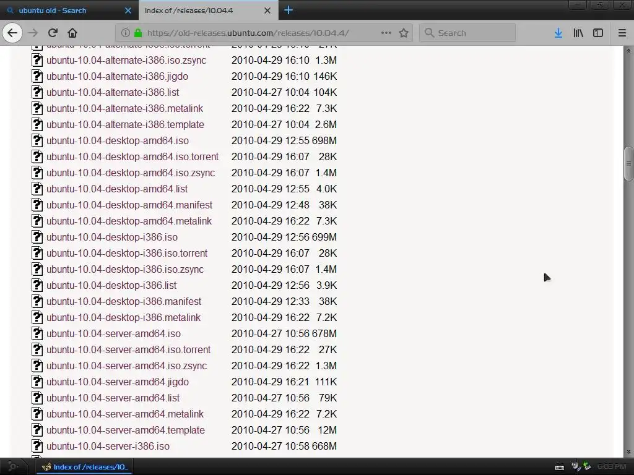Close the 'ubuntu old - Search' tab
Viewport: 634px width, 475px height.
tap(128, 11)
